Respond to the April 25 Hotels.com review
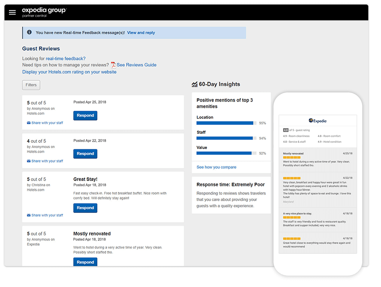Image resolution: width=381 pixels, height=287 pixels. click(x=85, y=115)
